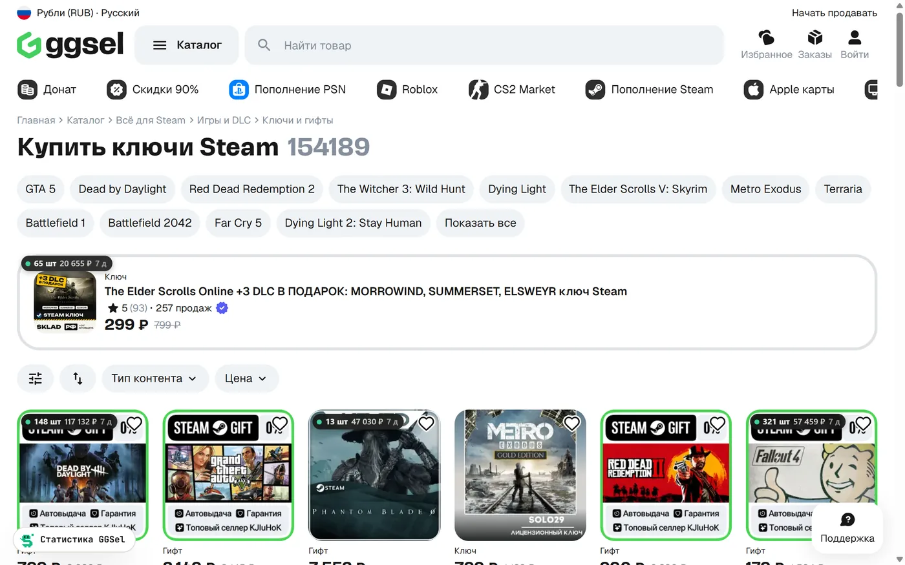Open The Elder Scrolls Online product title

366,291
